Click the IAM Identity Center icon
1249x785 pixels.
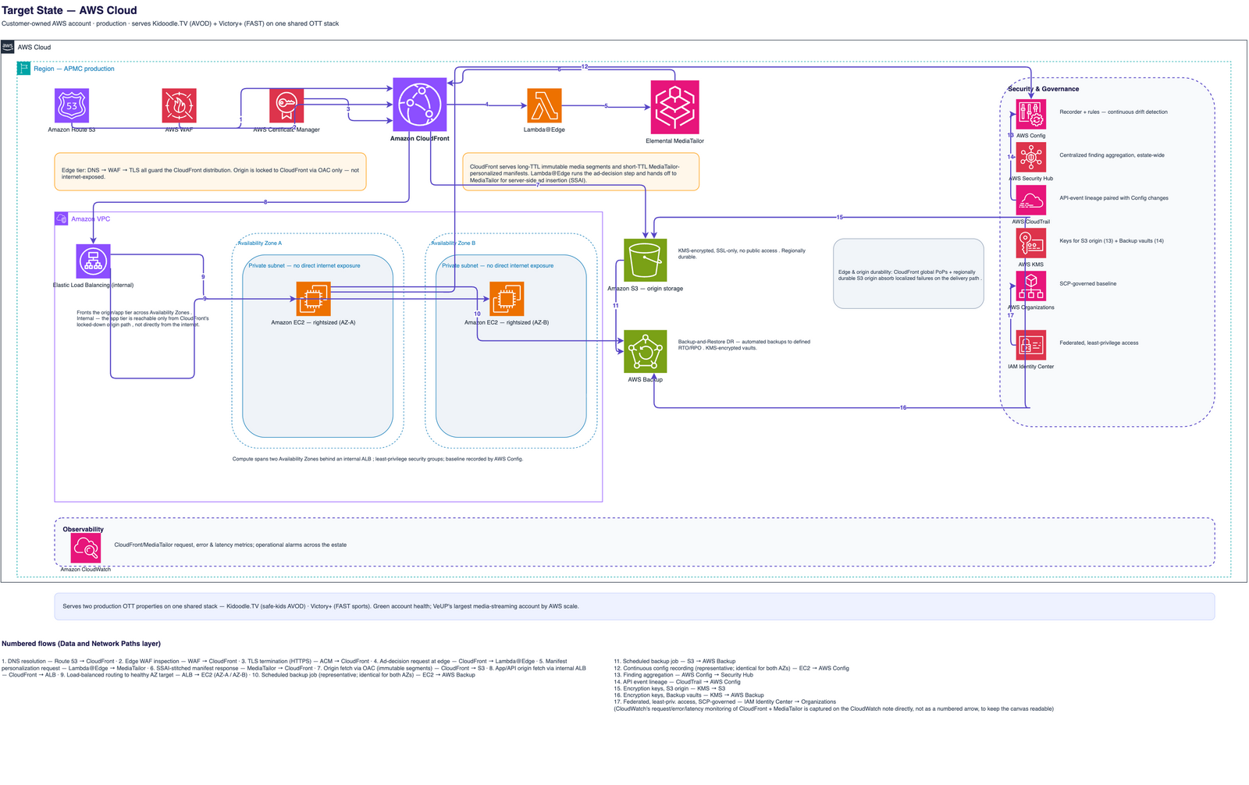click(1031, 345)
